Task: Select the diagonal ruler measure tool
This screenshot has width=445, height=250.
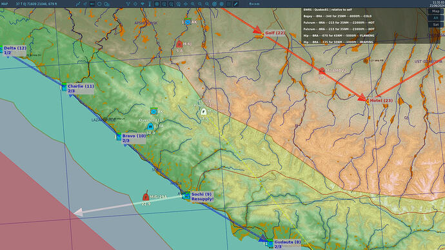Action: 235,4
